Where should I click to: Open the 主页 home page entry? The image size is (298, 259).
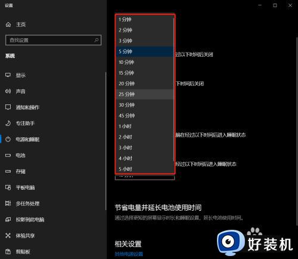point(21,24)
